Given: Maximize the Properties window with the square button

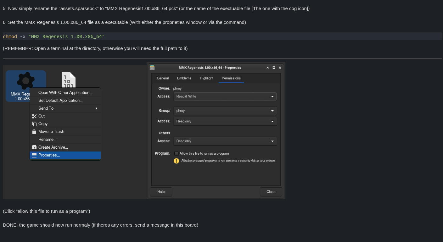Looking at the screenshot, I should coord(274,68).
